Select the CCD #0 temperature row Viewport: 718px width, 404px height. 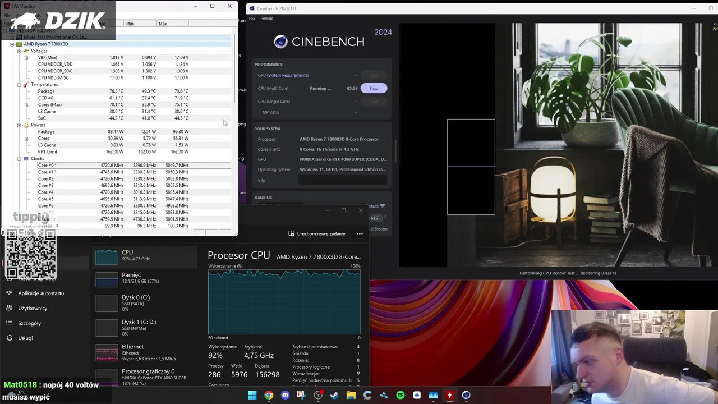pos(134,98)
